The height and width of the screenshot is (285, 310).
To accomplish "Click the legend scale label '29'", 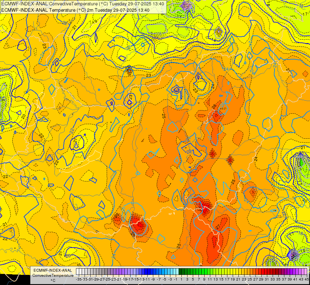I will 261,279.
